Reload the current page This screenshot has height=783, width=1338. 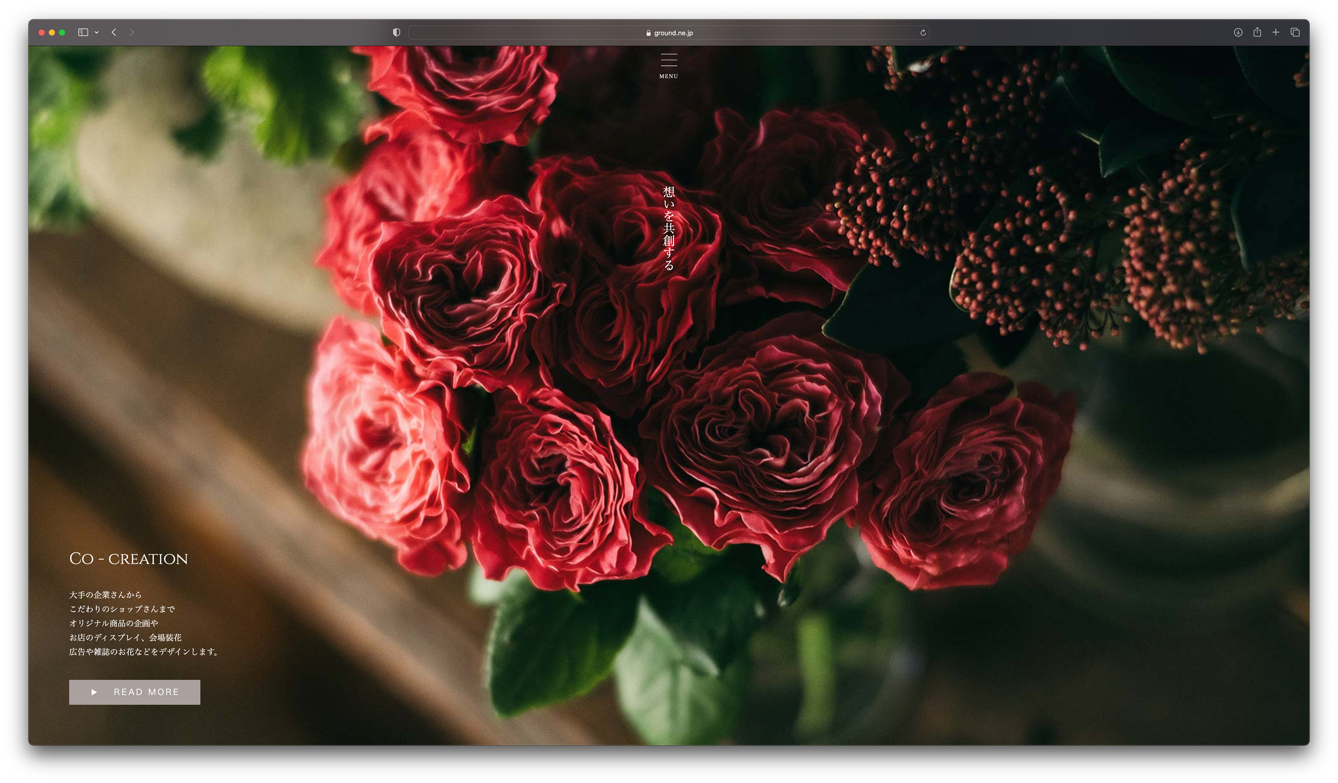coord(923,33)
